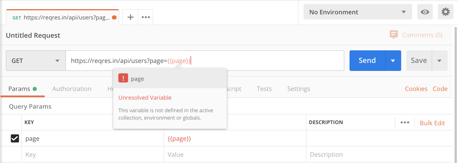Image resolution: width=458 pixels, height=163 pixels.
Task: Open the No Environment dropdown
Action: [x=358, y=12]
